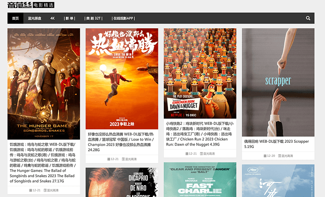Open the 好像也没那么热血沸腾 WEB-DL title link
The image size is (325, 197).
(x=121, y=142)
